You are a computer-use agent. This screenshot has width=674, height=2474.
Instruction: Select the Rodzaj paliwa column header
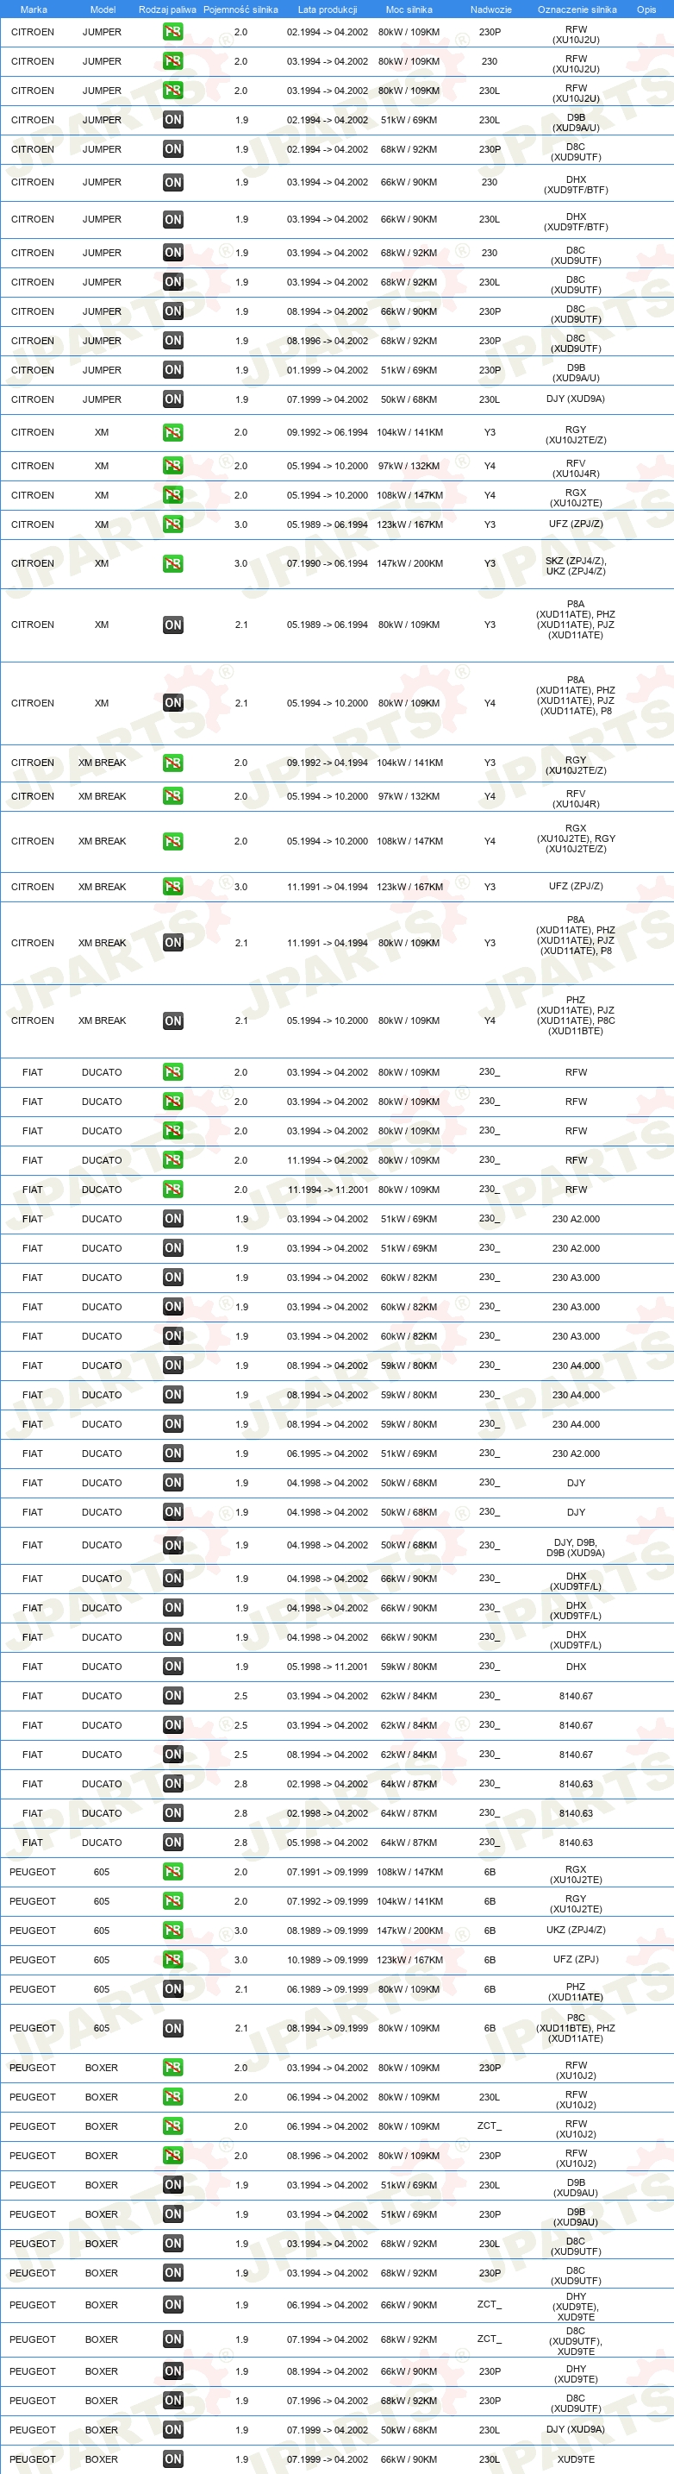tap(167, 9)
